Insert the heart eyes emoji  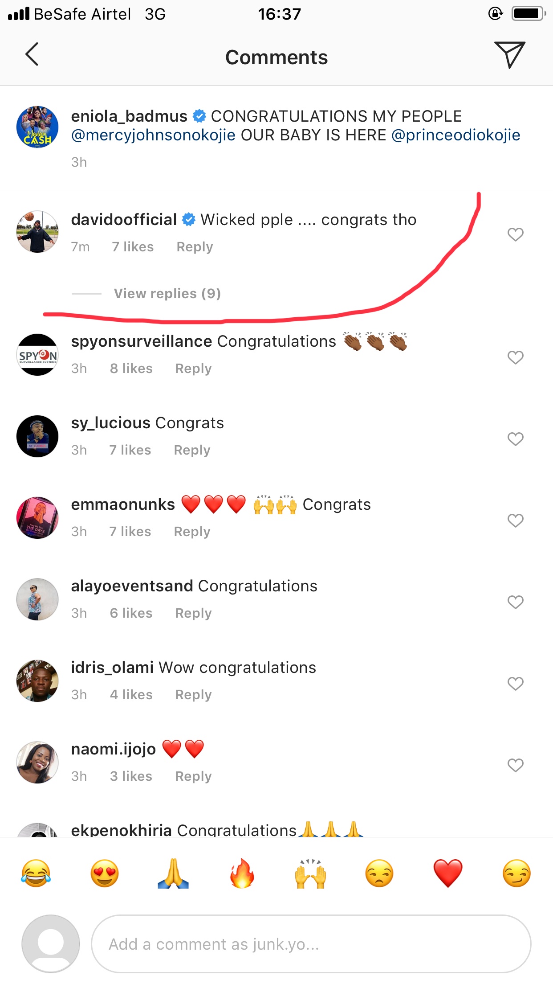point(105,873)
